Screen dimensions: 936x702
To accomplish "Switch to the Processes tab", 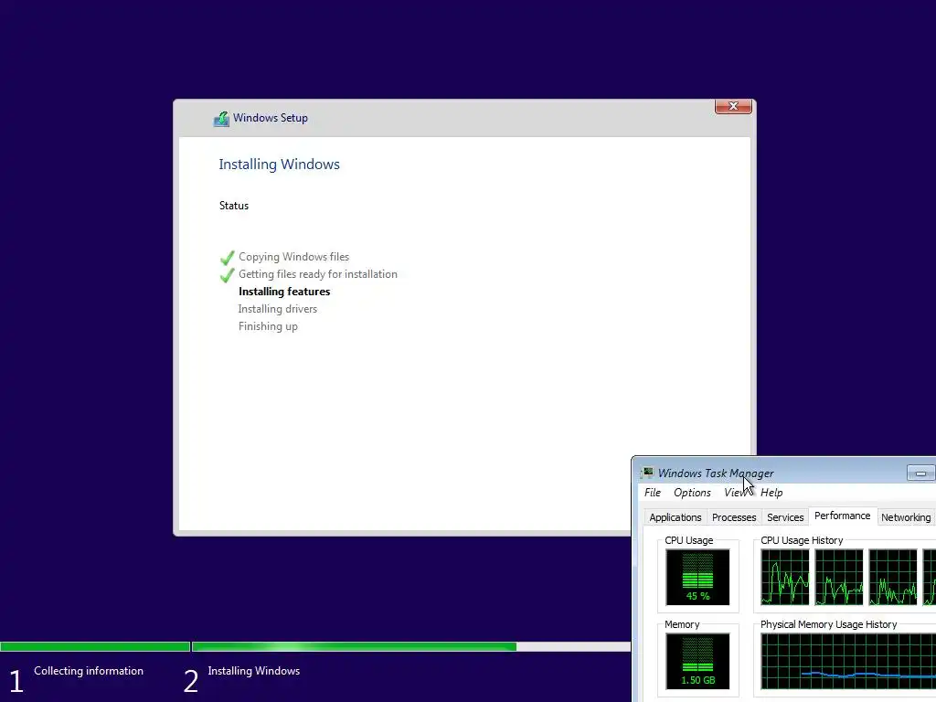I will (734, 517).
